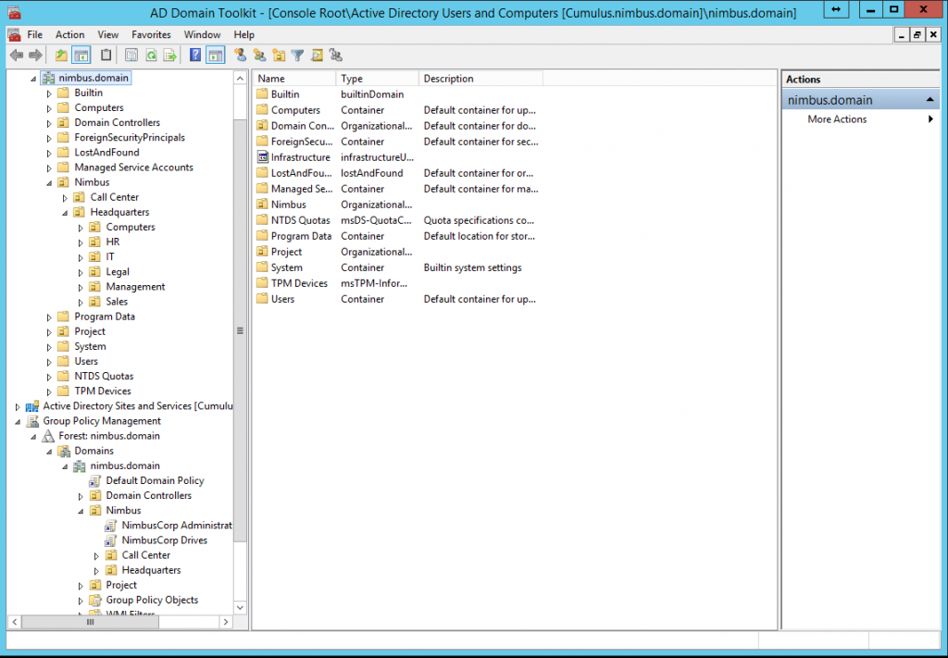This screenshot has height=658, width=948.
Task: Expand the Sales organizational unit
Action: [x=81, y=302]
